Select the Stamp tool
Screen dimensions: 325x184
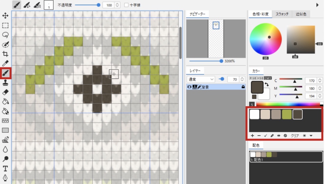[x=5, y=83]
